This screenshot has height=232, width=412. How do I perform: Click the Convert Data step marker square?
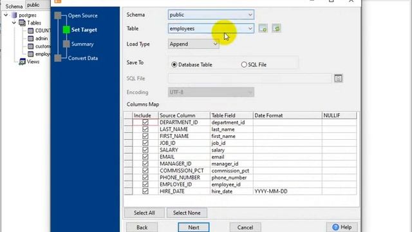tap(58, 58)
